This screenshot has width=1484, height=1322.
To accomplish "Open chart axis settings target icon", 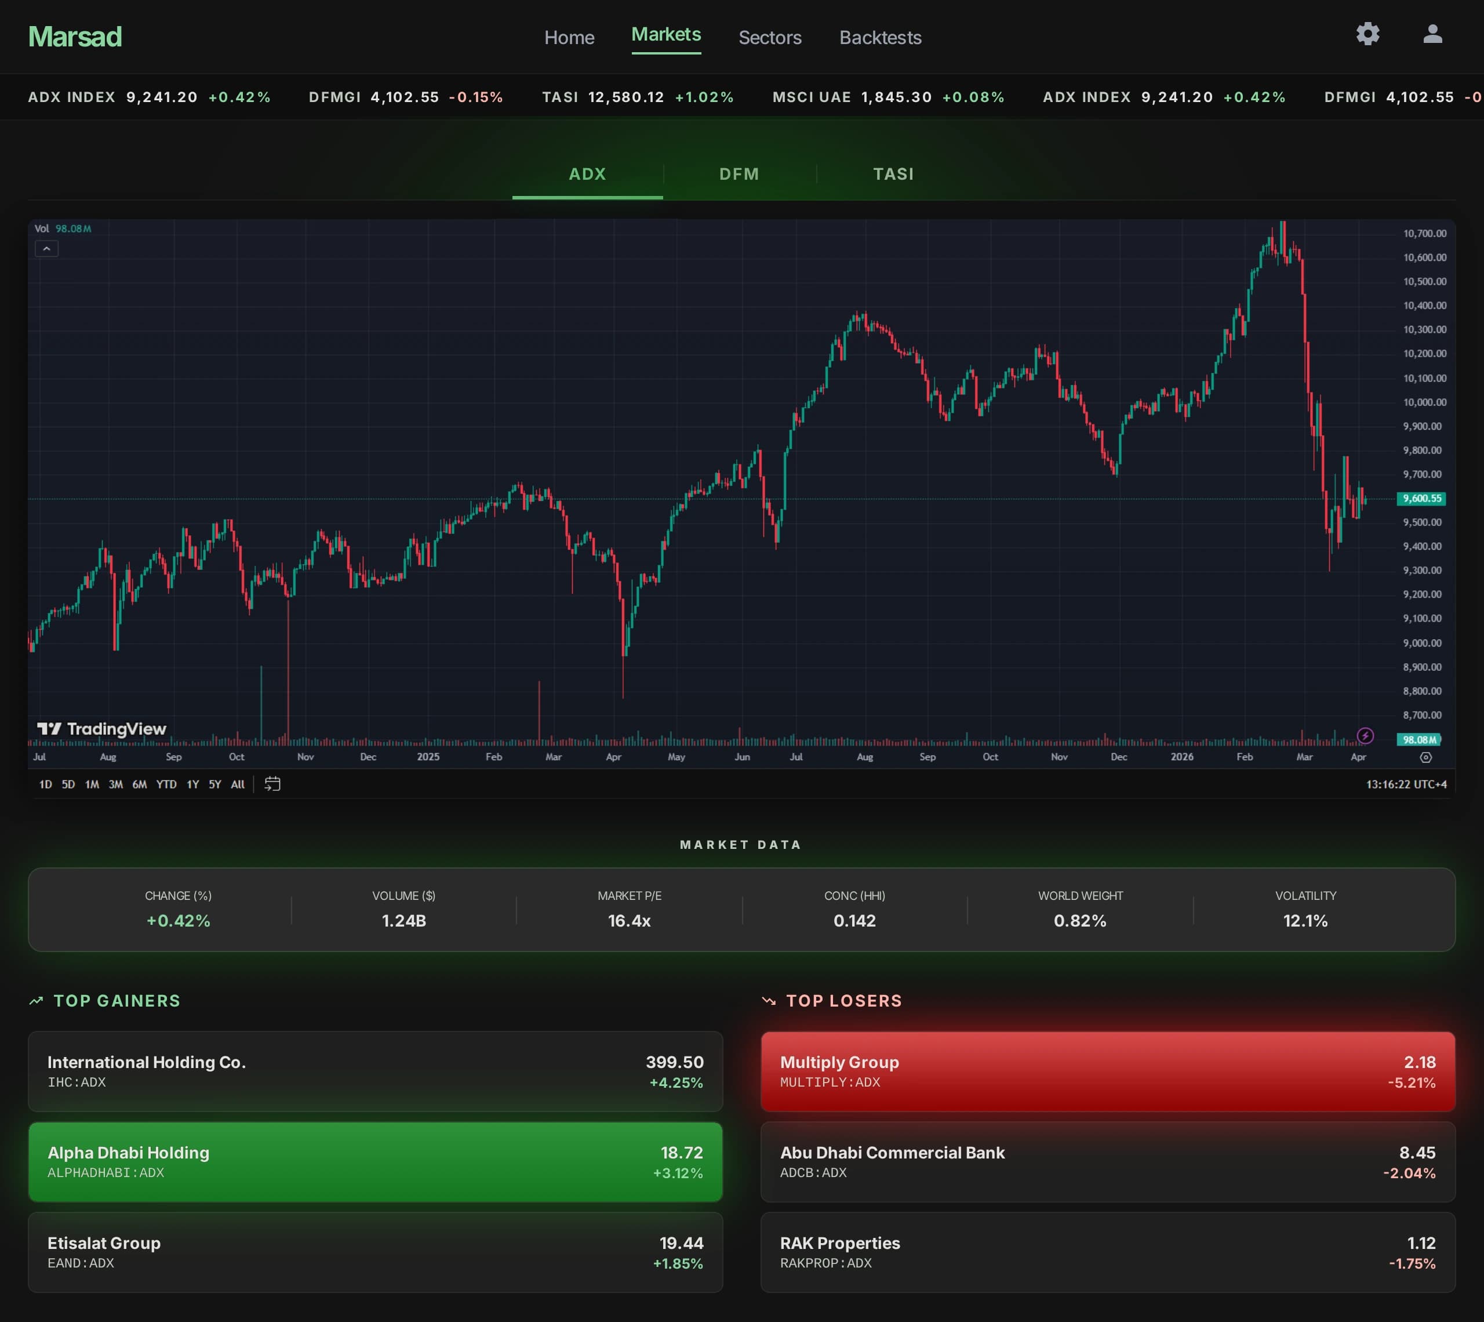I will [1426, 758].
